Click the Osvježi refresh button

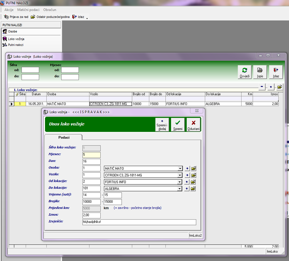tap(245, 72)
